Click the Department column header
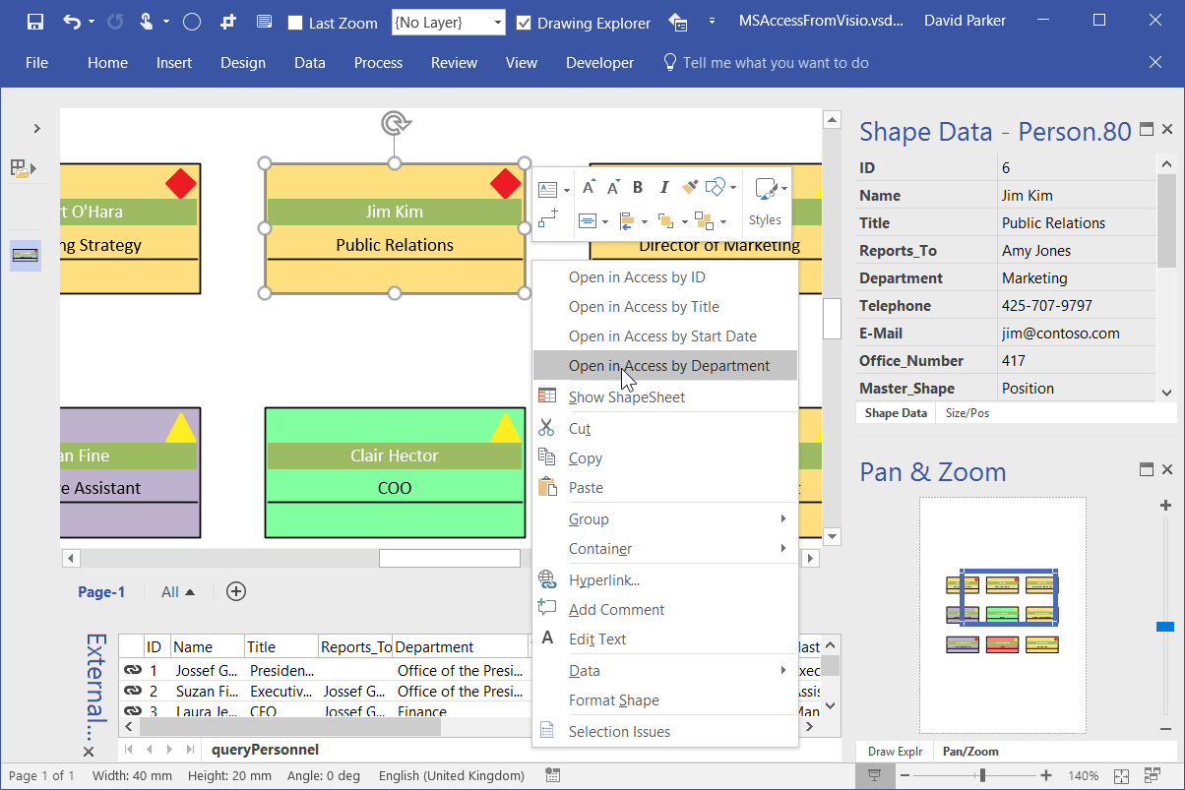This screenshot has width=1185, height=790. coord(461,646)
